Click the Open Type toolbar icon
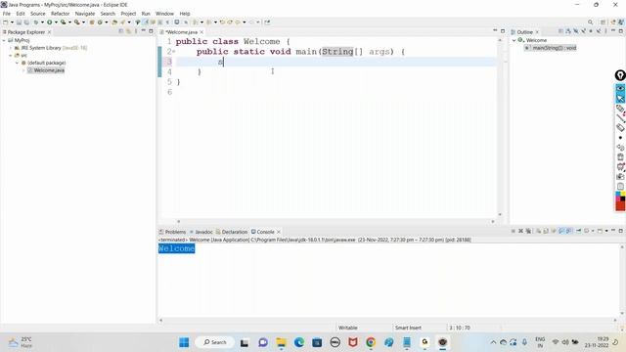The width and height of the screenshot is (626, 352). (114, 22)
